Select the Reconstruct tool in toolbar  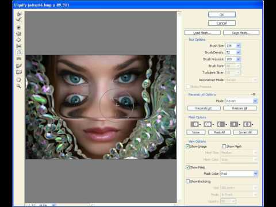coord(19,20)
